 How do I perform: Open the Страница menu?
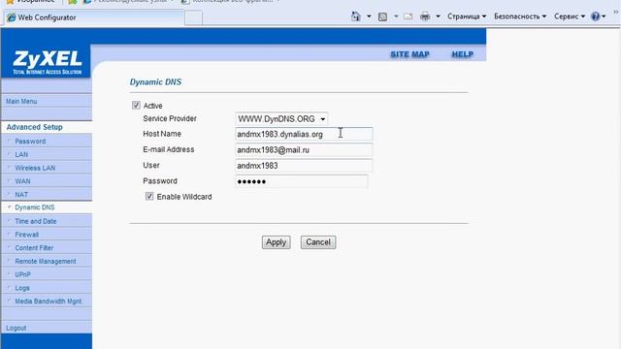click(x=467, y=16)
